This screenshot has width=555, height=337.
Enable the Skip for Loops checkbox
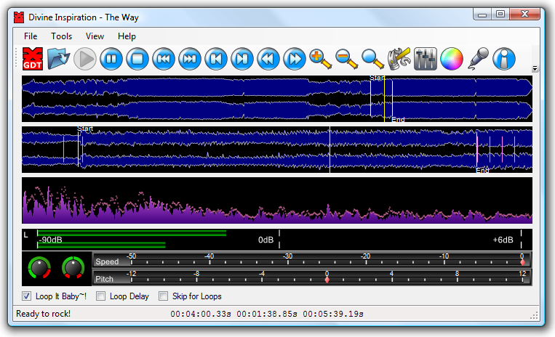pos(163,296)
